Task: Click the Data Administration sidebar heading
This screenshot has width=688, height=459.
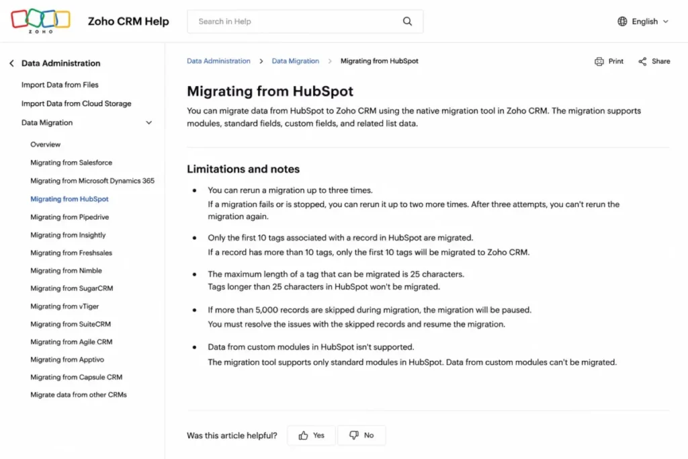Action: pos(60,63)
